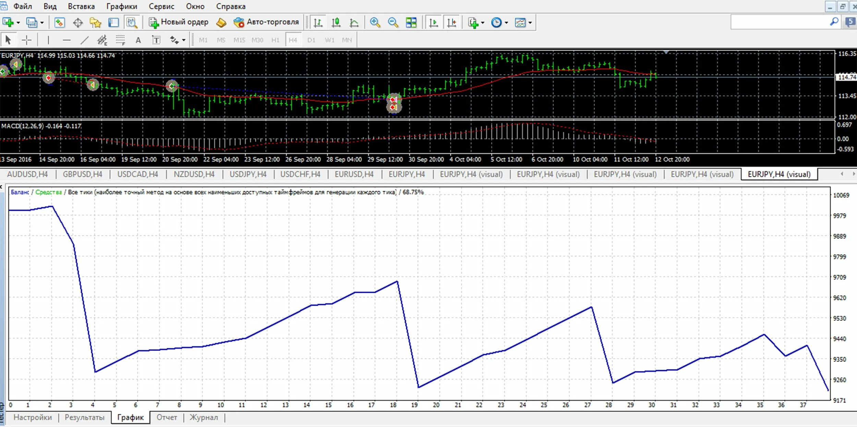
Task: Open the Market Watch icon
Action: tap(59, 23)
